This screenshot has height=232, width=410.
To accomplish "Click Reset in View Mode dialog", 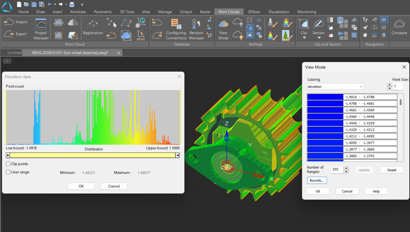I will pos(392,170).
